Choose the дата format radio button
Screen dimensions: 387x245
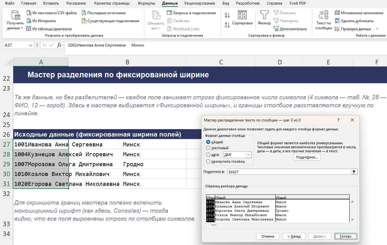tap(208, 155)
